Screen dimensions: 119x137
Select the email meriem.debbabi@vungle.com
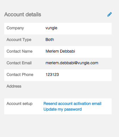(72, 63)
